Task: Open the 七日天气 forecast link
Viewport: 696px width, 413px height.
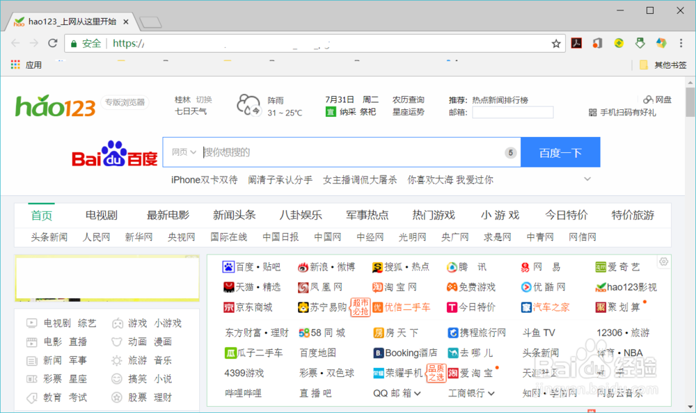Action: click(191, 111)
